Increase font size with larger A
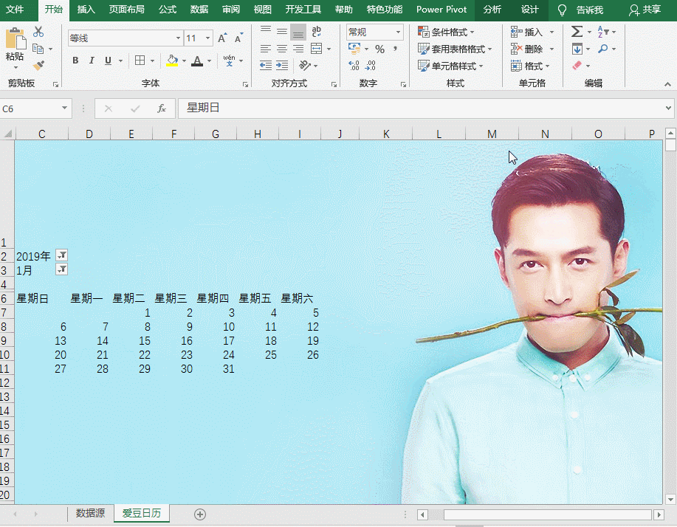The image size is (677, 527). click(222, 38)
